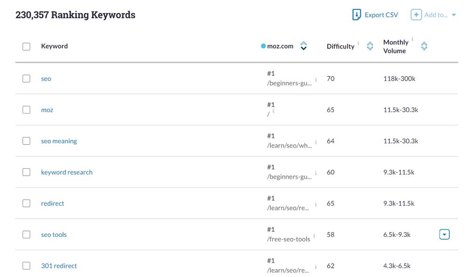Check the box for keyword 'seo'

tap(26, 78)
